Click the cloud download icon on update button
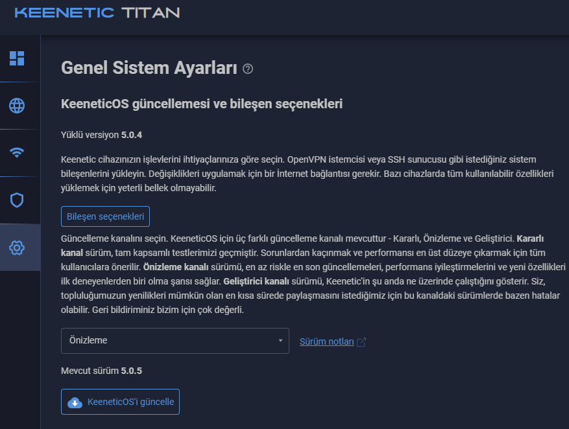 (75, 402)
